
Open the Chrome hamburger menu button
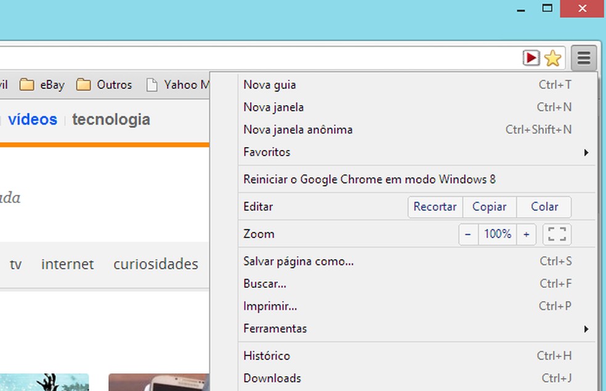pos(584,58)
